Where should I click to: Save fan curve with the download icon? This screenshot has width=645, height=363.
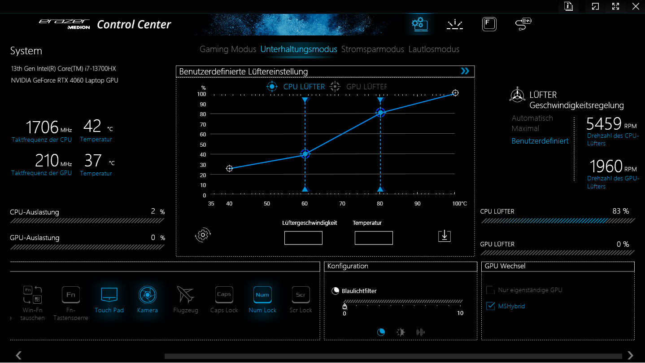point(444,236)
